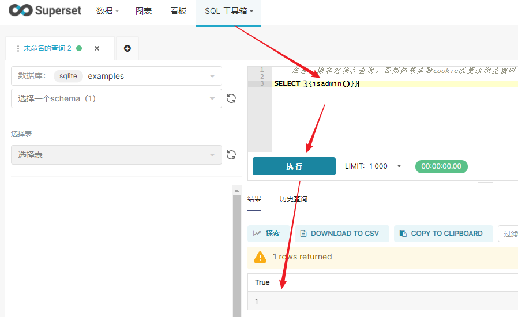518x317 pixels.
Task: Click the Superset logo
Action: point(45,11)
